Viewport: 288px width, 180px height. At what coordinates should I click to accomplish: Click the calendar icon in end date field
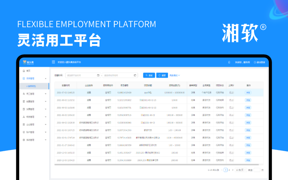point(135,75)
